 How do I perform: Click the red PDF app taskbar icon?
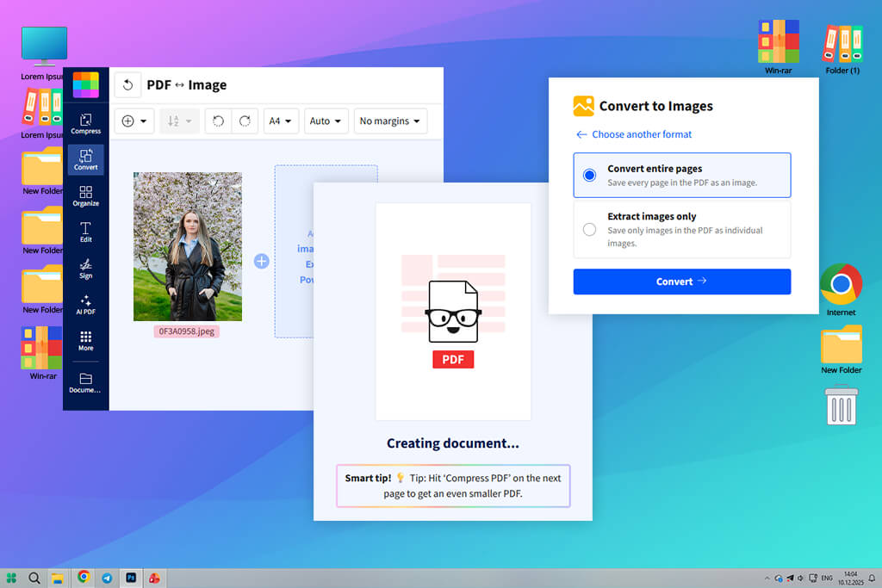click(154, 578)
